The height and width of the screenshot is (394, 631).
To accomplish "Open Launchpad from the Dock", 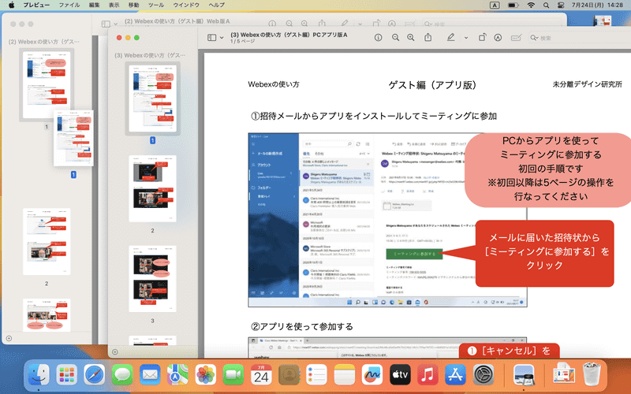I will click(67, 375).
